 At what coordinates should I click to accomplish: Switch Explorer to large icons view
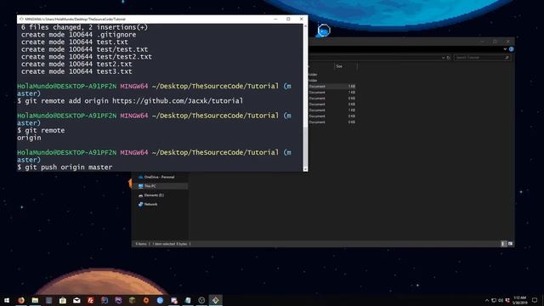pyautogui.click(x=510, y=244)
